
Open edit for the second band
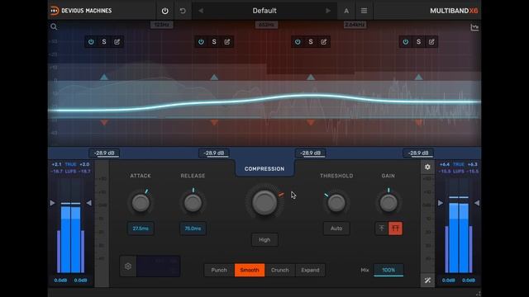coord(227,42)
